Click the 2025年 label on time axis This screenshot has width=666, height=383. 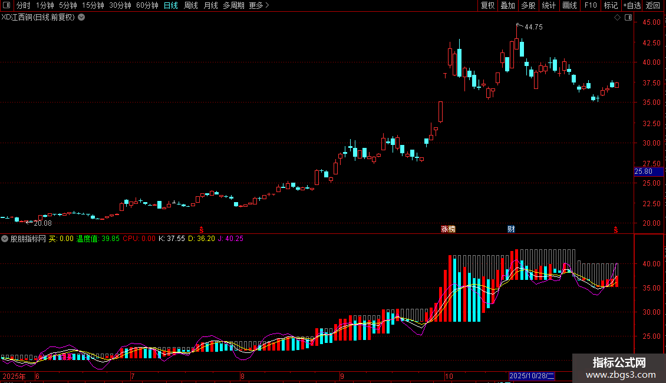click(x=14, y=376)
